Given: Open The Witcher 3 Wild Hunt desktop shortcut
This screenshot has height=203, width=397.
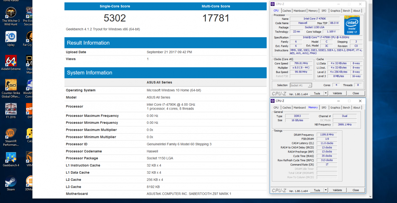Looking at the screenshot, I should click(11, 17).
